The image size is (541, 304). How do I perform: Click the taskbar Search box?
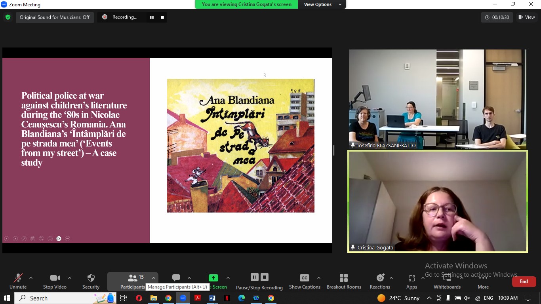click(x=65, y=298)
